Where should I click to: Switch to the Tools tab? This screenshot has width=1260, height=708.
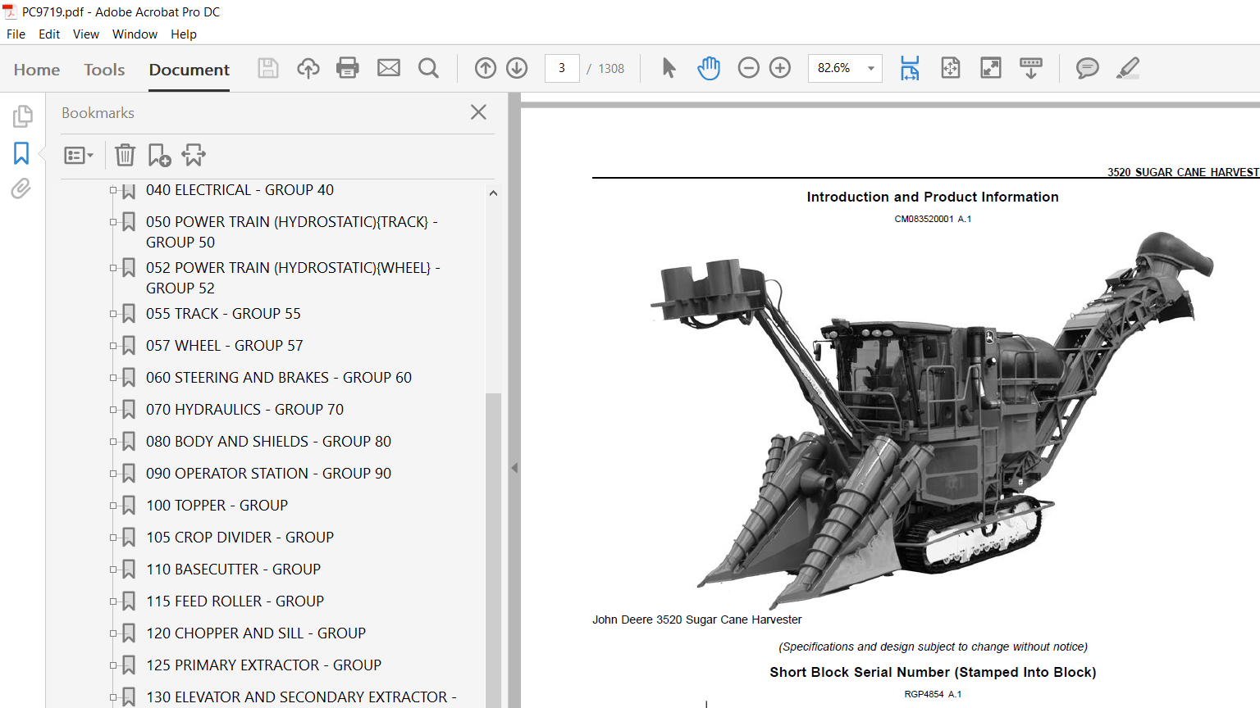click(104, 70)
